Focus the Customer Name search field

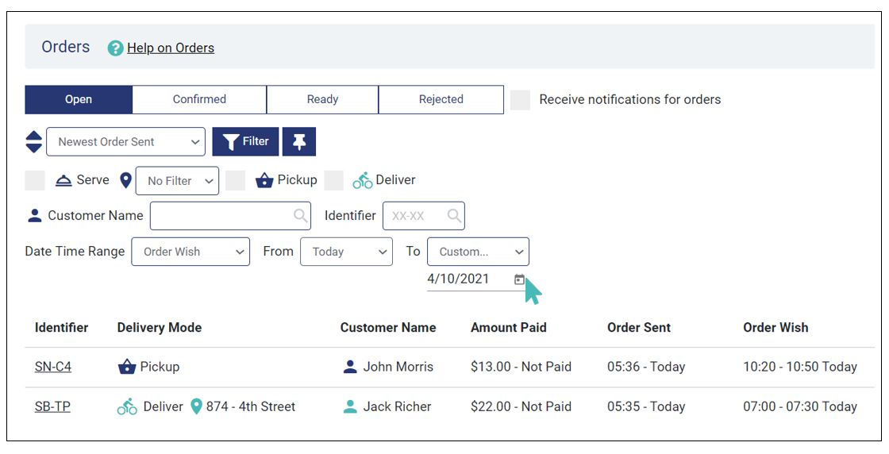click(x=230, y=216)
